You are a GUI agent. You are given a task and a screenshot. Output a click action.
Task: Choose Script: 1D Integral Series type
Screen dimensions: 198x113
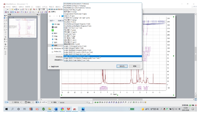click(x=103, y=46)
